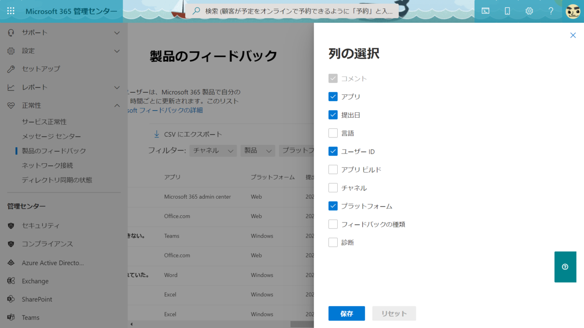Uncheck the プラットフォーム column checkbox
This screenshot has height=328, width=584.
tap(333, 206)
